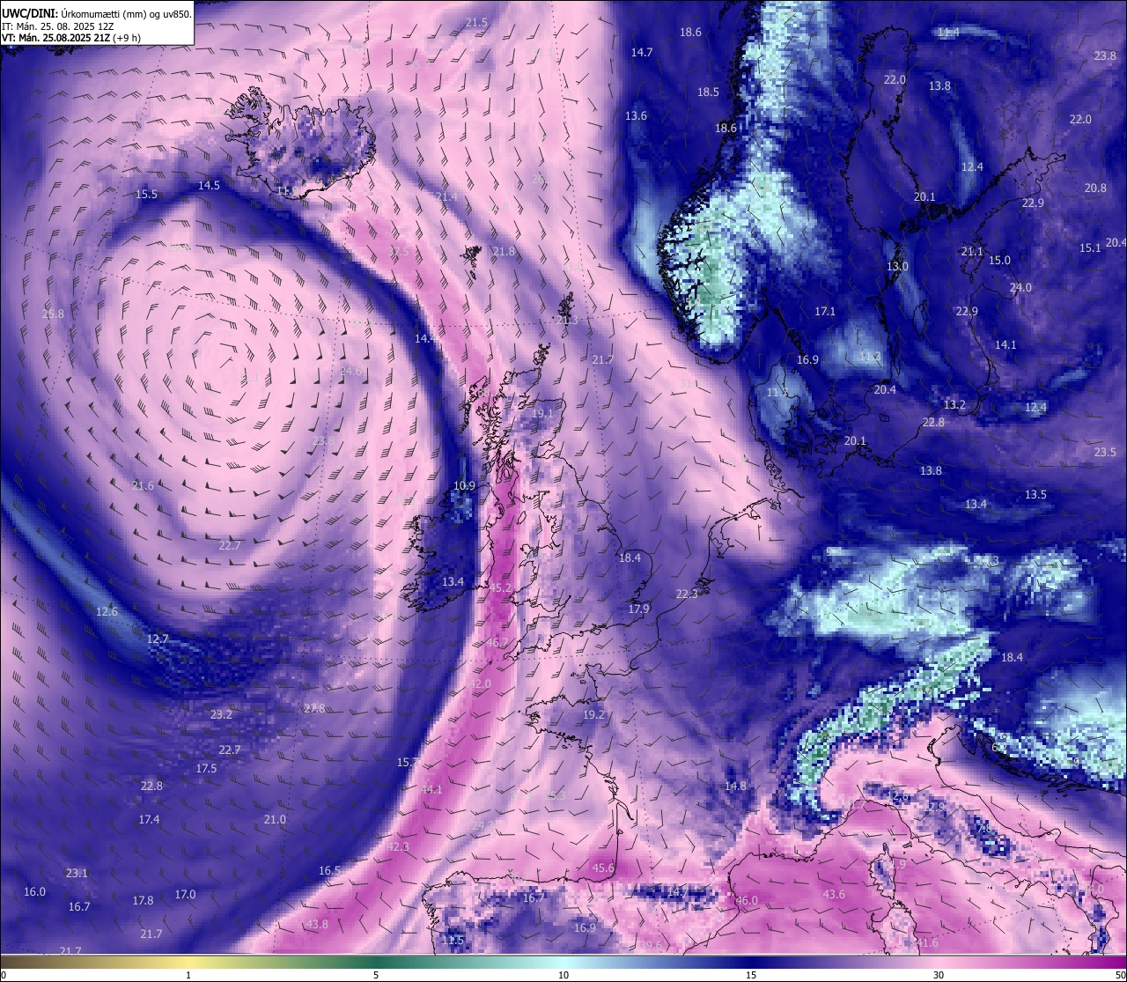This screenshot has width=1127, height=982.
Task: Click the map value "15.1"
Action: coord(1090,247)
